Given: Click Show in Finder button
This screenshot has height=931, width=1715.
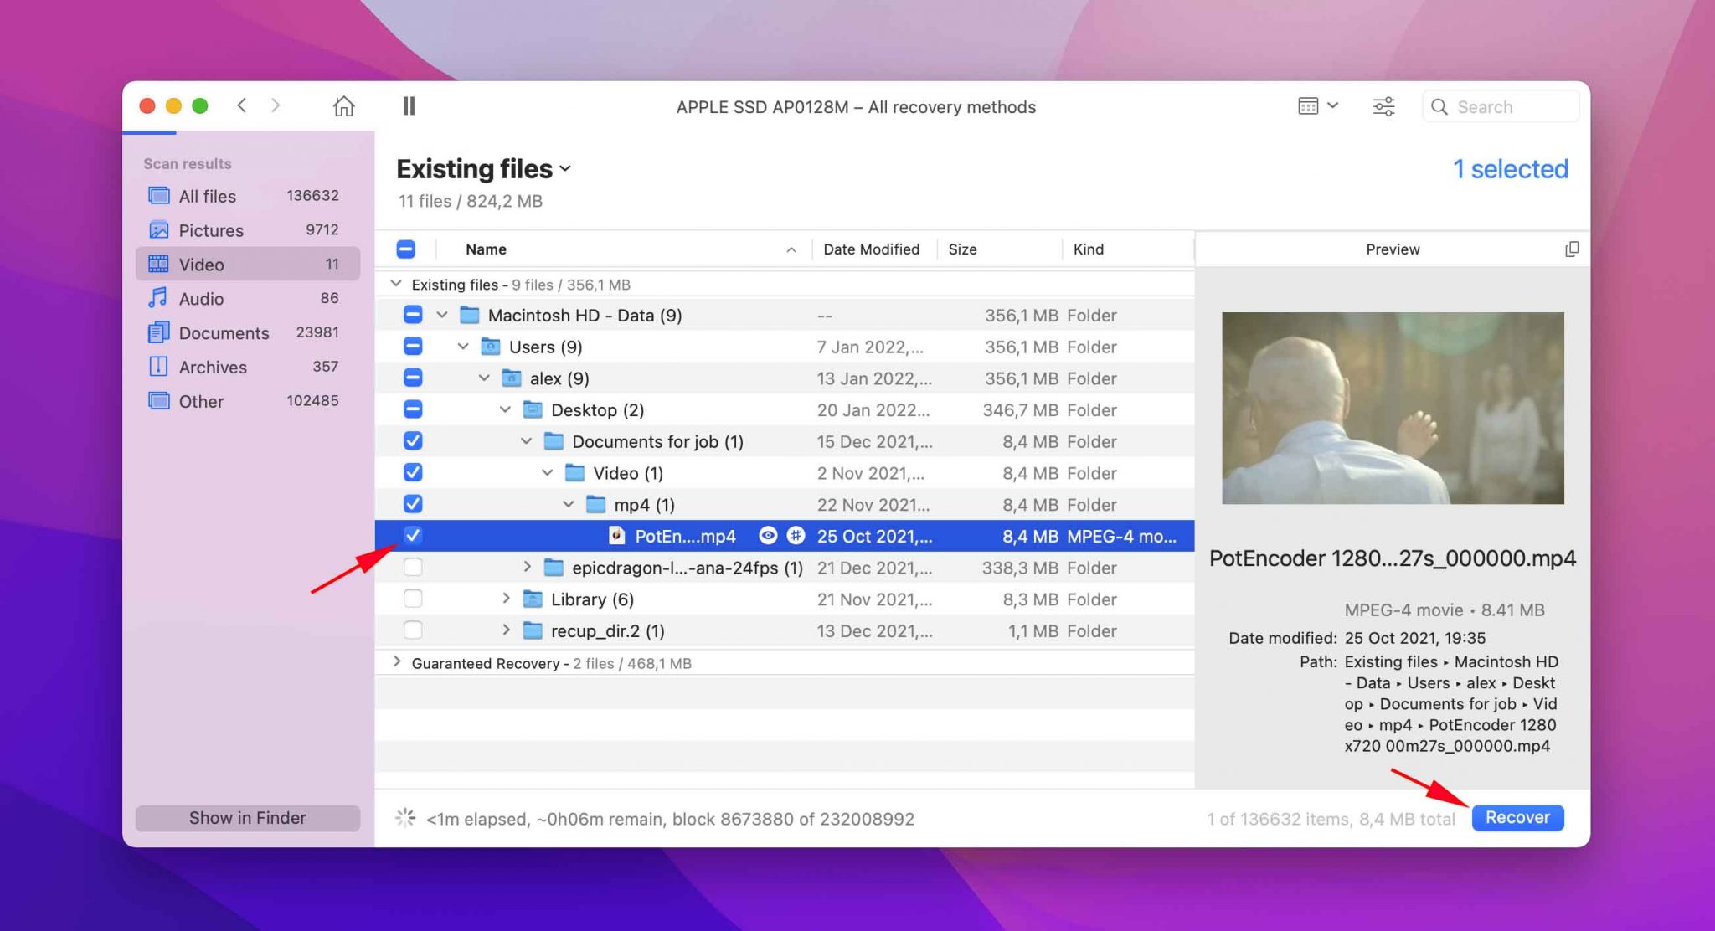Looking at the screenshot, I should pos(250,816).
